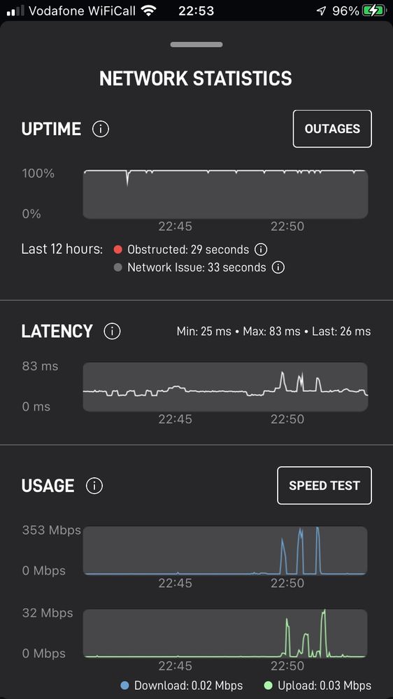393x699 pixels.
Task: Tap the red Obstructed legend dot
Action: click(117, 249)
